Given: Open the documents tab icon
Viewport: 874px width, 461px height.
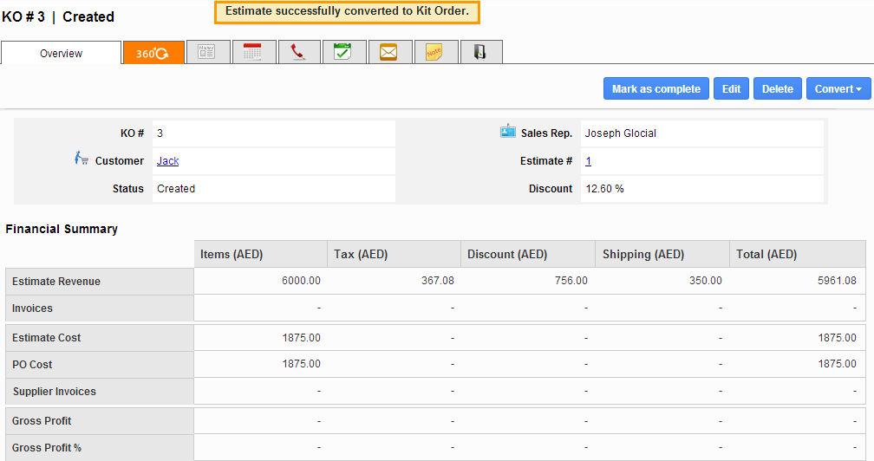Looking at the screenshot, I should click(479, 53).
